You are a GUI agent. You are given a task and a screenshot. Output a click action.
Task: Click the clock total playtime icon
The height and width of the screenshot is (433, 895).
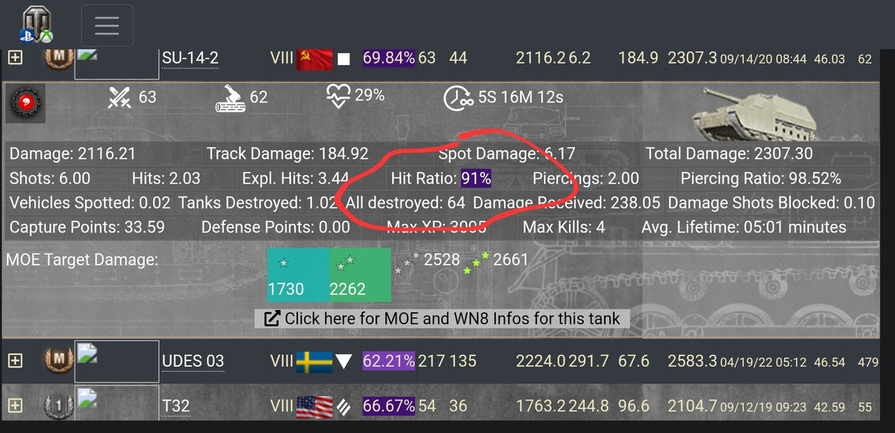[459, 98]
